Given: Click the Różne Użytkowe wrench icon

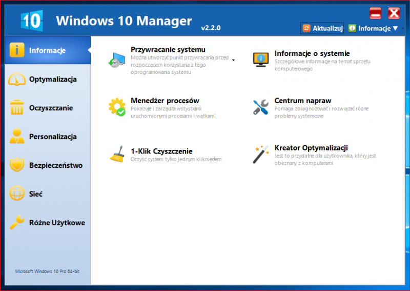Looking at the screenshot, I should pos(17,222).
